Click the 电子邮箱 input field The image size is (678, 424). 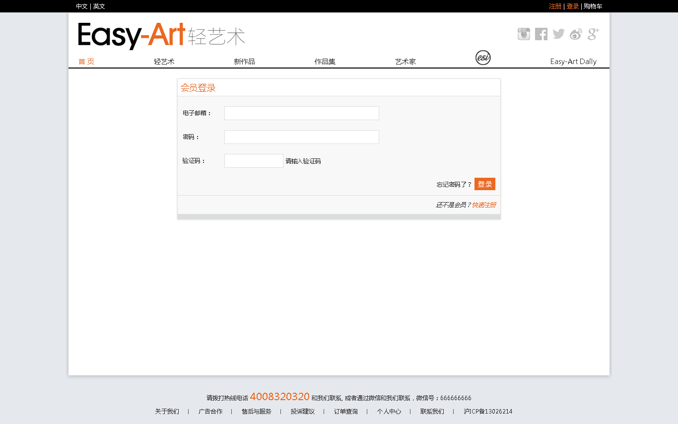click(x=301, y=113)
